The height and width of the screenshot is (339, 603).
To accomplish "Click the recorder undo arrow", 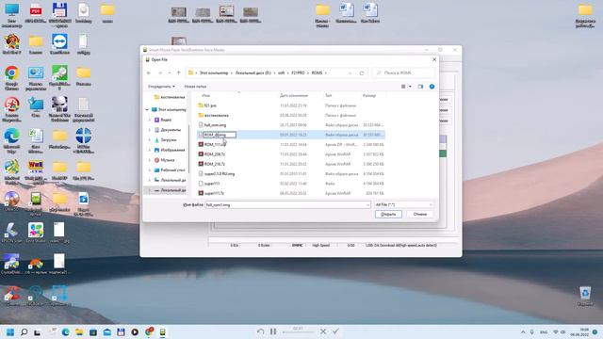I will point(261,331).
